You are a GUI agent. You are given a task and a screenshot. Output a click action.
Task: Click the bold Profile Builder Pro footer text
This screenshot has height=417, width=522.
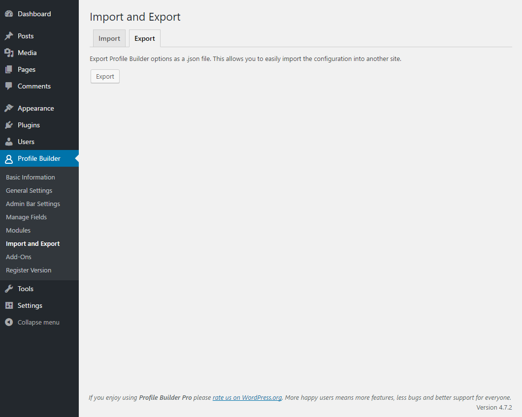tap(165, 397)
